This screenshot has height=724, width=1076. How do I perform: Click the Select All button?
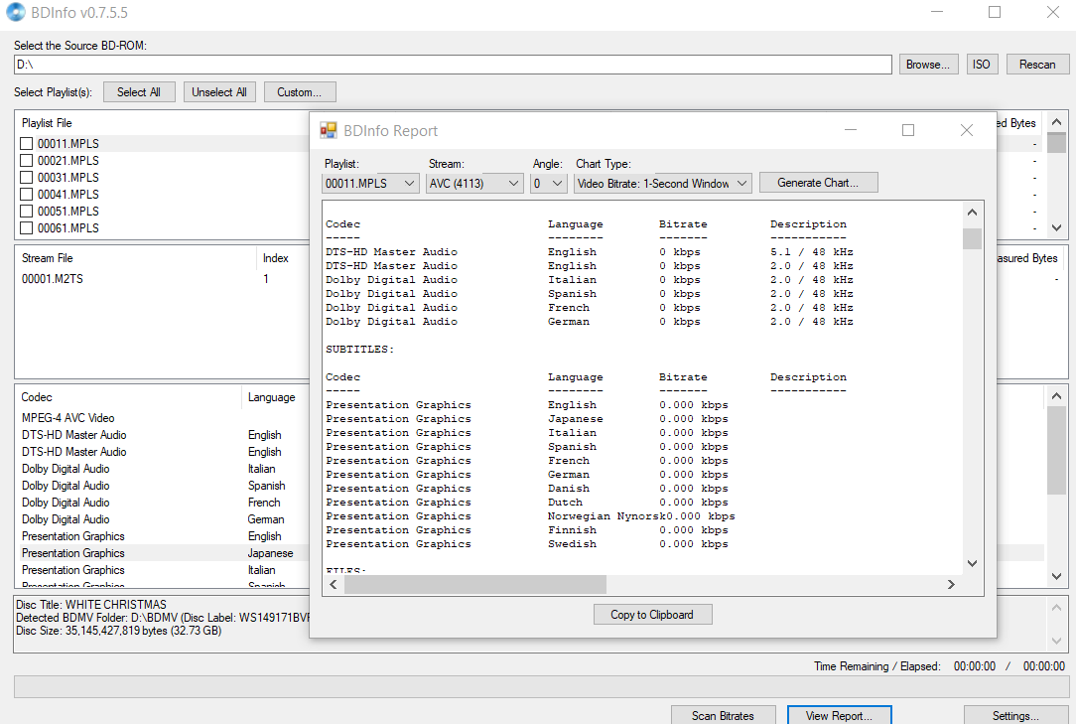139,92
